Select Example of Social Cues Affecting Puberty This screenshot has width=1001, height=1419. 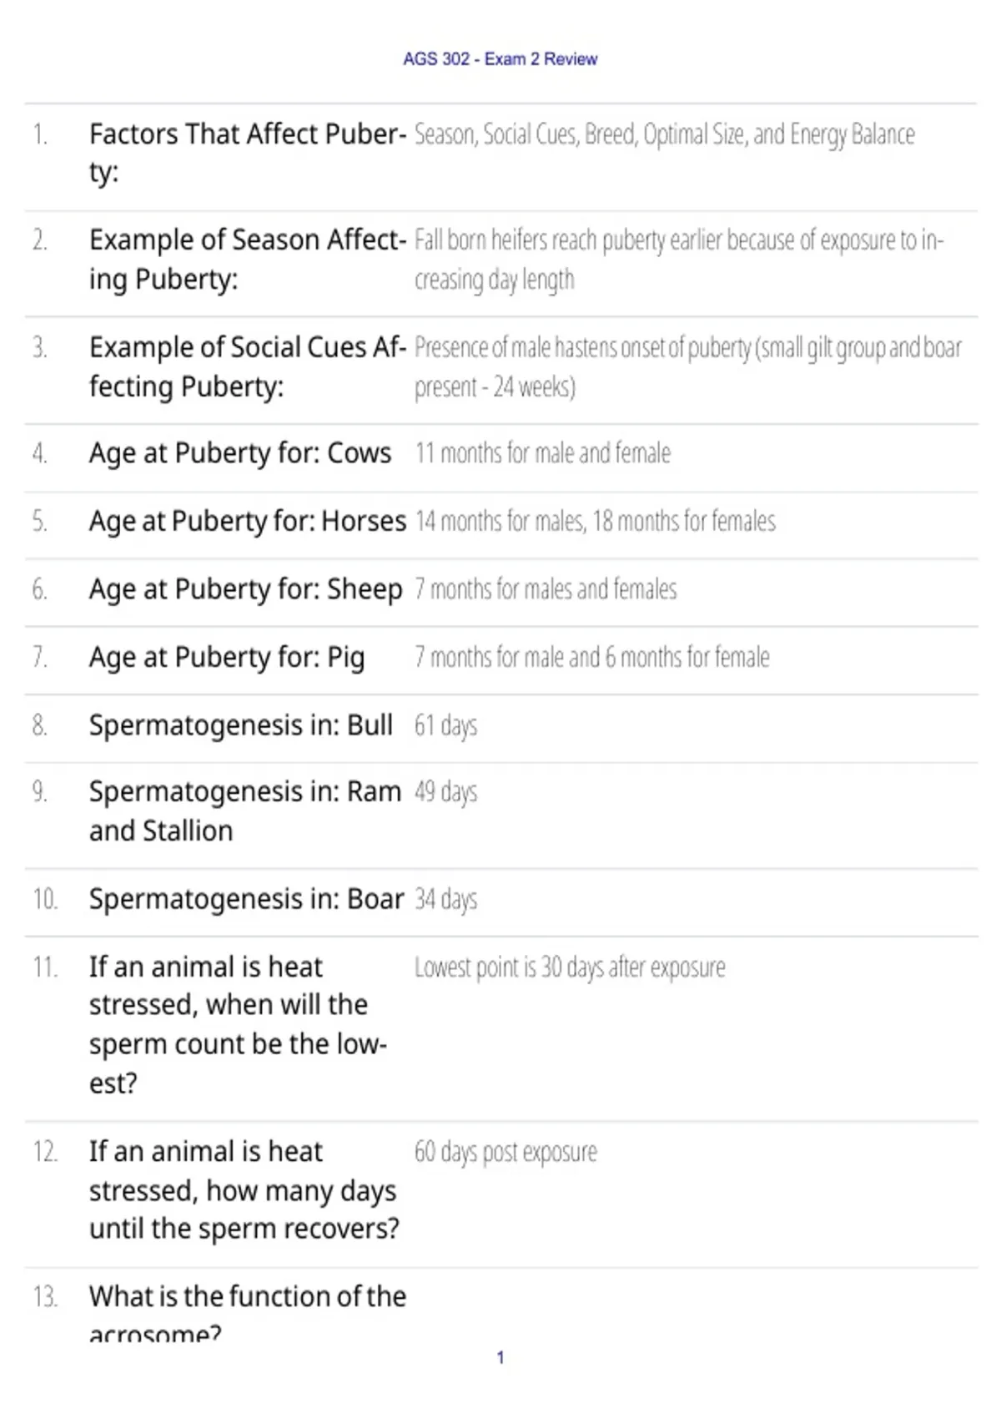pyautogui.click(x=248, y=366)
